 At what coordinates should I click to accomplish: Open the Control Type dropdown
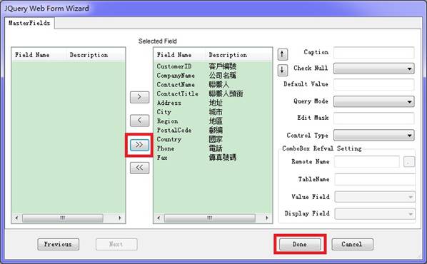(x=374, y=136)
